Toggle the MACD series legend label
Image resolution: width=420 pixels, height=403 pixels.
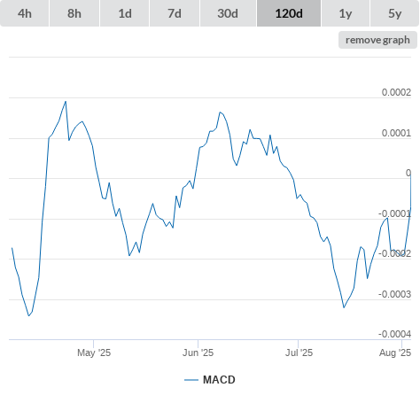pos(219,380)
